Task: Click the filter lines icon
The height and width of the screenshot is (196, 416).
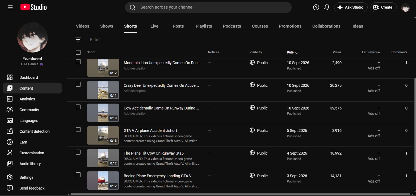Action: coord(78,39)
